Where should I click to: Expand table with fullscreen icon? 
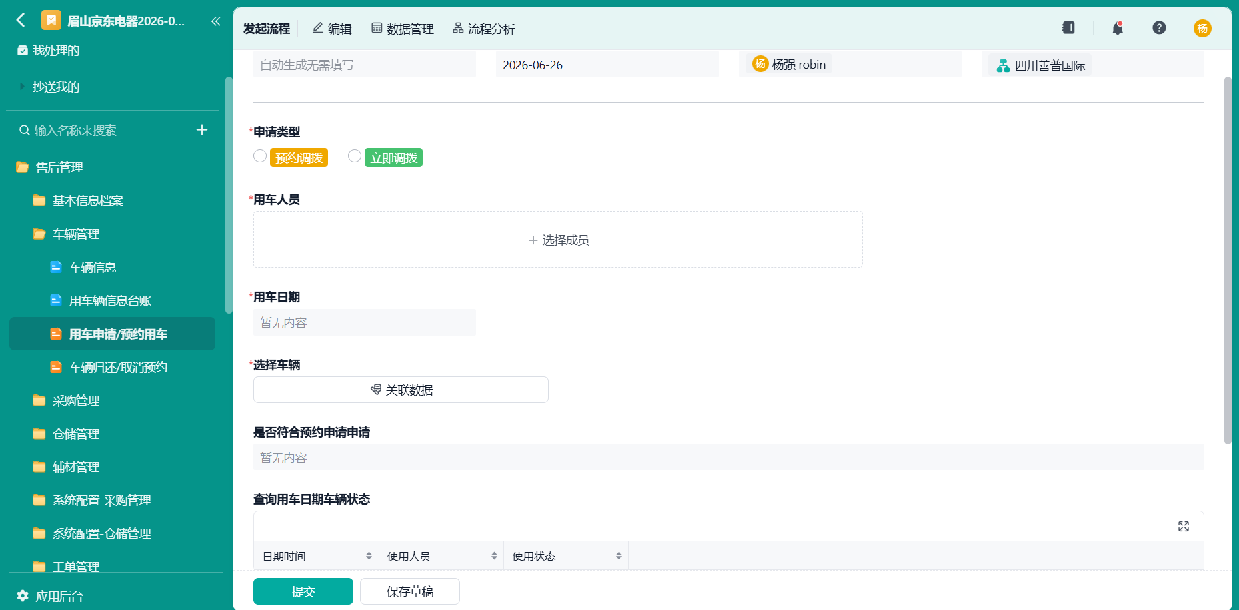pos(1184,527)
